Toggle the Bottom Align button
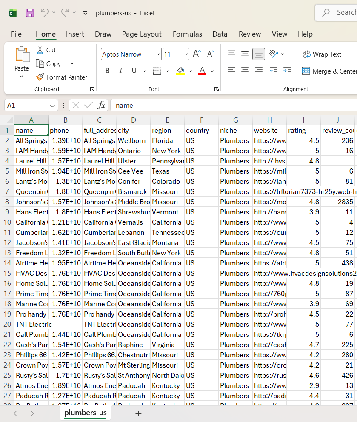 258,54
